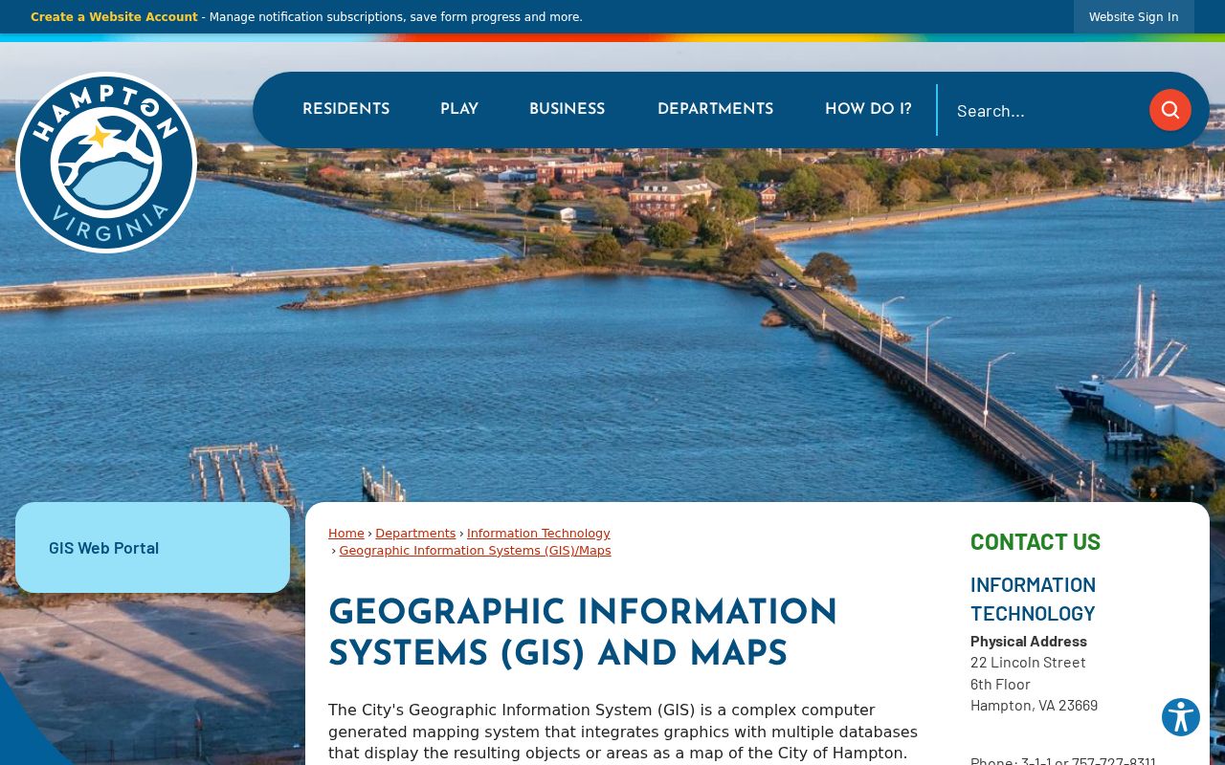This screenshot has width=1225, height=765.
Task: Open the Play menu
Action: (459, 110)
